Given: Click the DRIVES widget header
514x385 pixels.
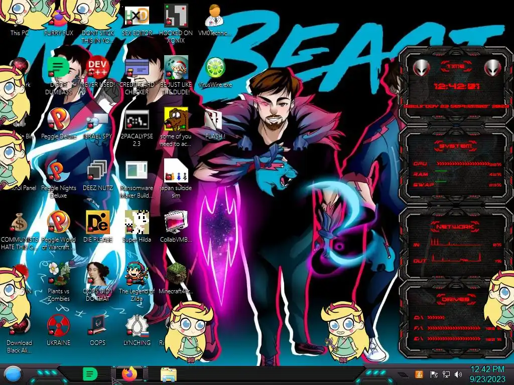Looking at the screenshot, I should pos(455,299).
